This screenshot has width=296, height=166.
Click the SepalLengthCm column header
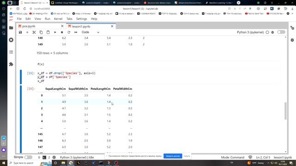click(x=55, y=89)
